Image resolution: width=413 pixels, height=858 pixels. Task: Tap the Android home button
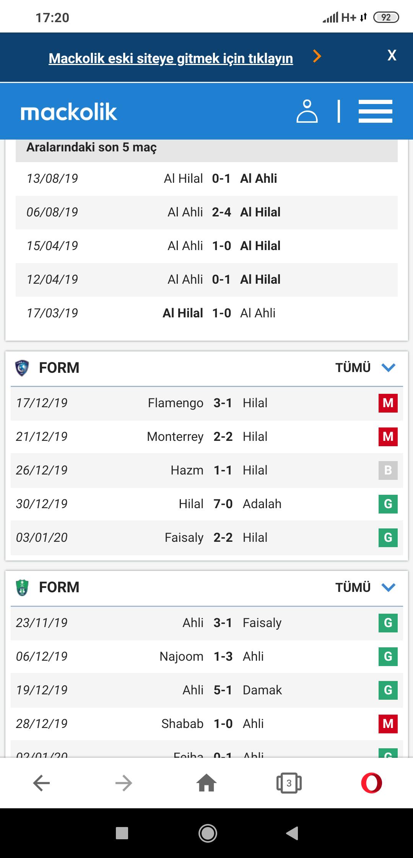pos(208,833)
